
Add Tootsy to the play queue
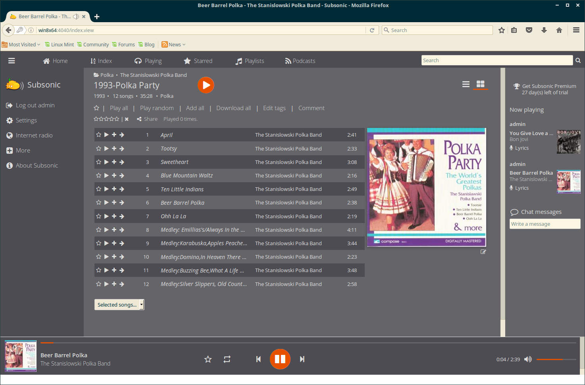coord(114,149)
